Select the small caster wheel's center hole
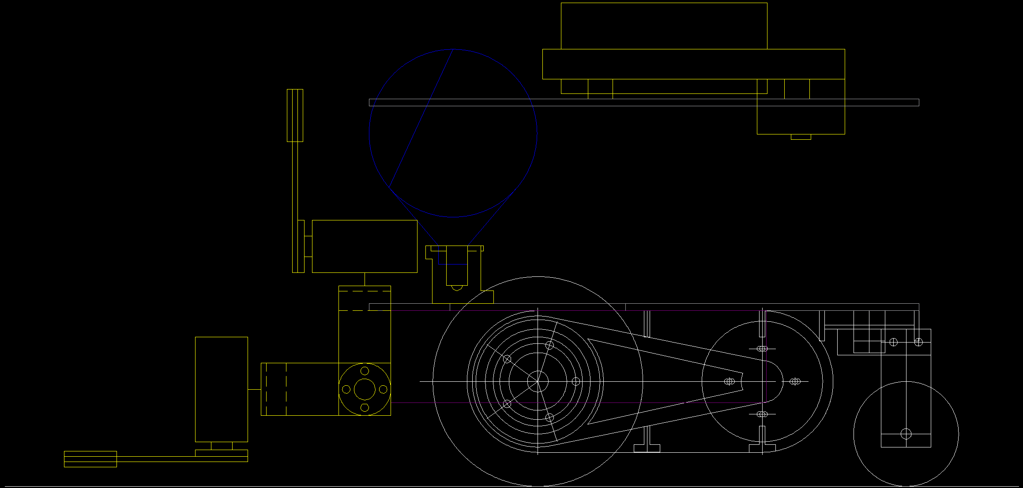Screen dimensions: 1023x488 click(906, 434)
